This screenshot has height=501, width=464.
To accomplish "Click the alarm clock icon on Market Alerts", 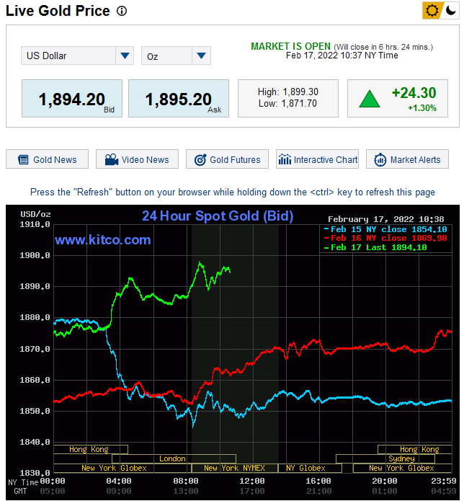I will (x=380, y=159).
